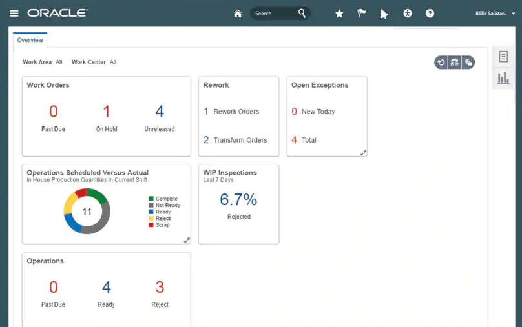Viewport: 522px width, 327px height.
Task: Open the Billie Salazar user dropdown
Action: point(496,14)
